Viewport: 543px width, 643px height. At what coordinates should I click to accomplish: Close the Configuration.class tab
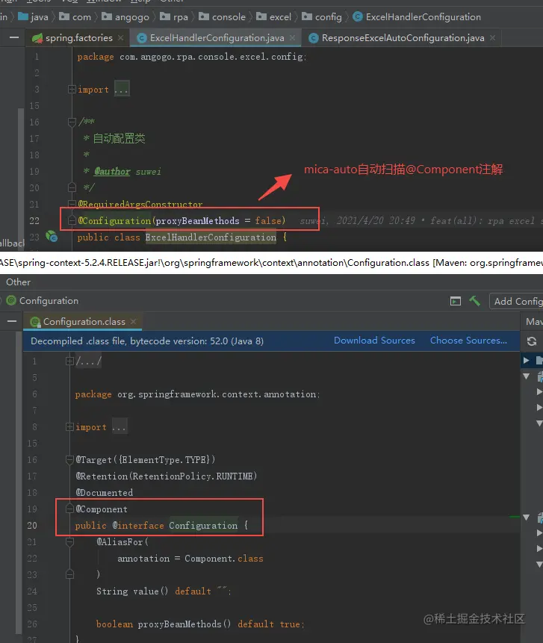[133, 321]
